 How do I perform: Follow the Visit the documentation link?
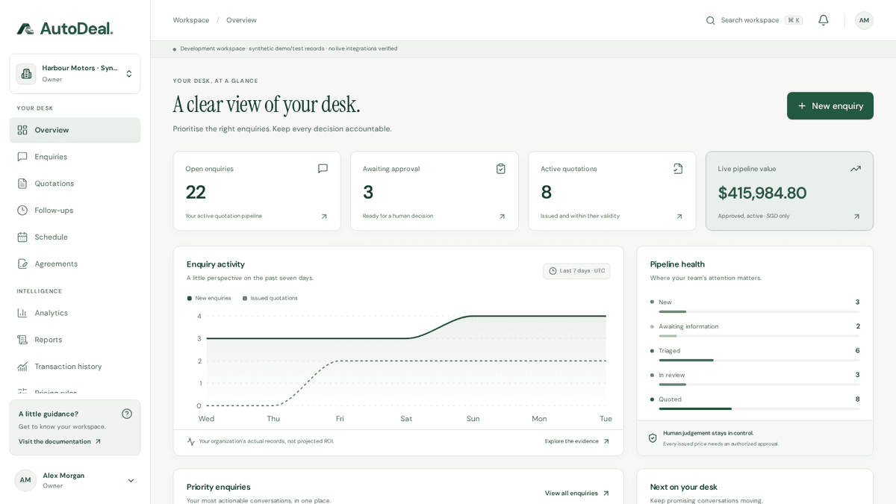click(60, 441)
